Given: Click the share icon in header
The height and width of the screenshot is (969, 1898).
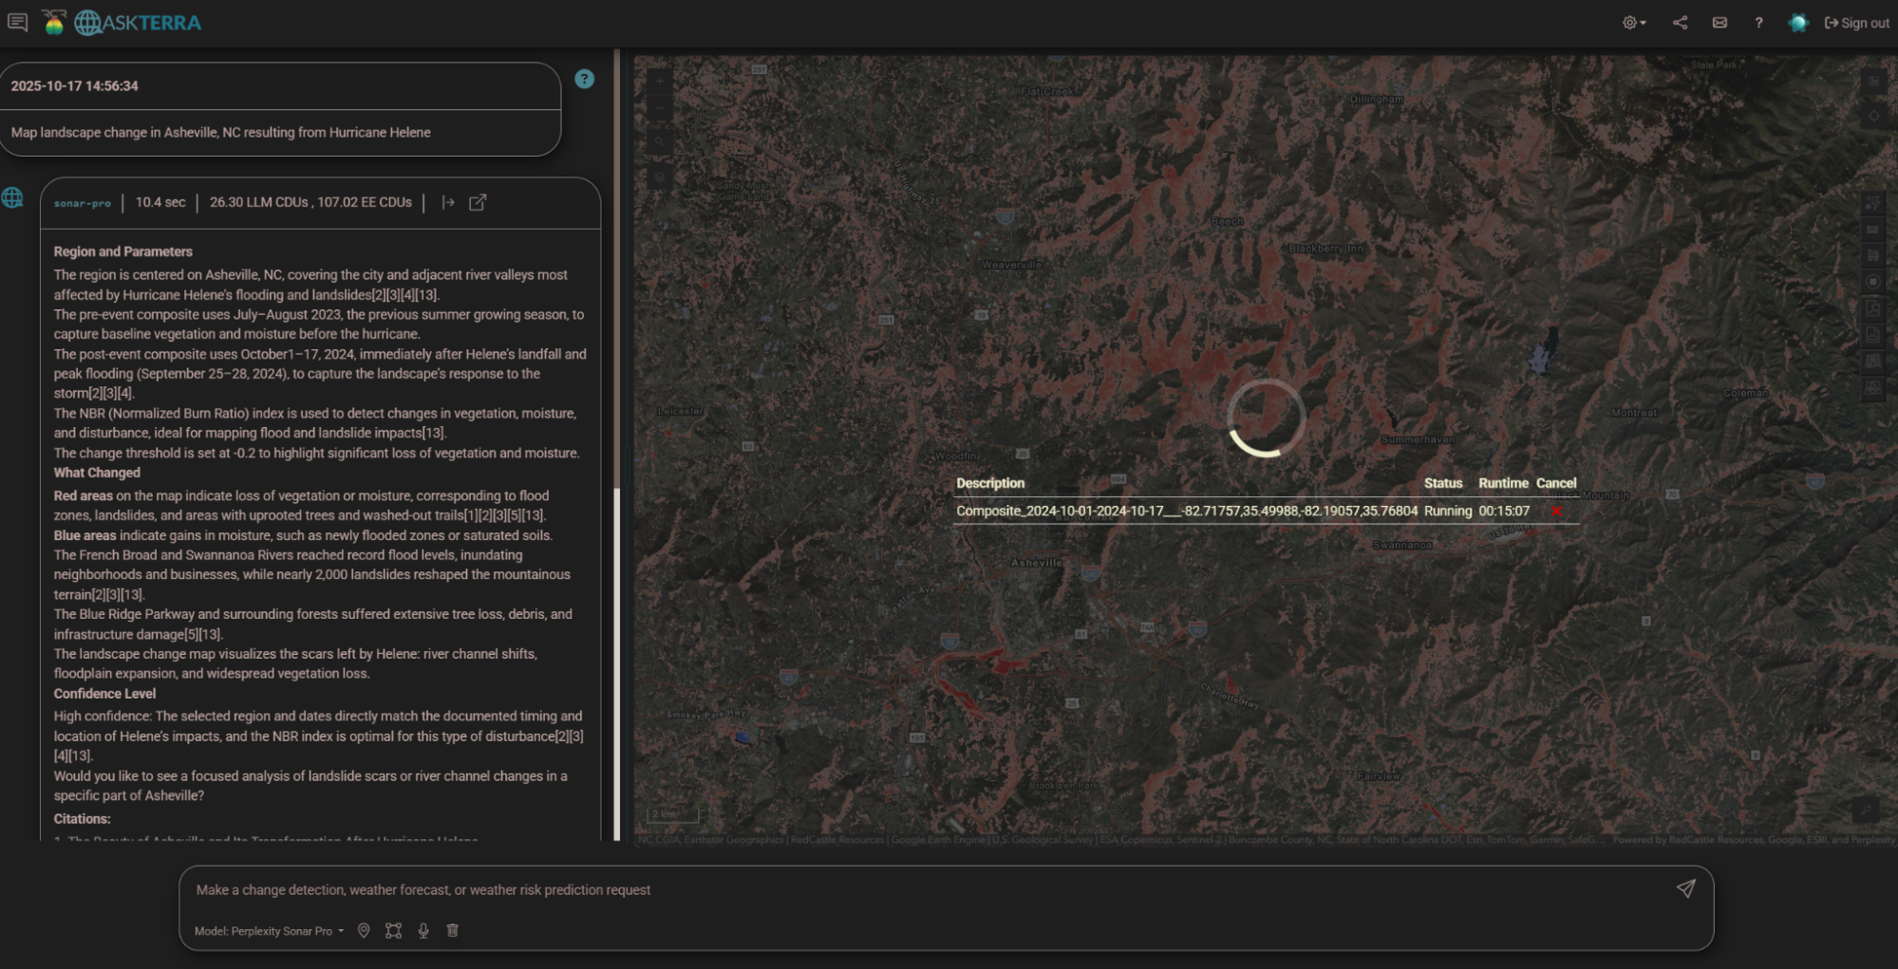Looking at the screenshot, I should coord(1680,23).
